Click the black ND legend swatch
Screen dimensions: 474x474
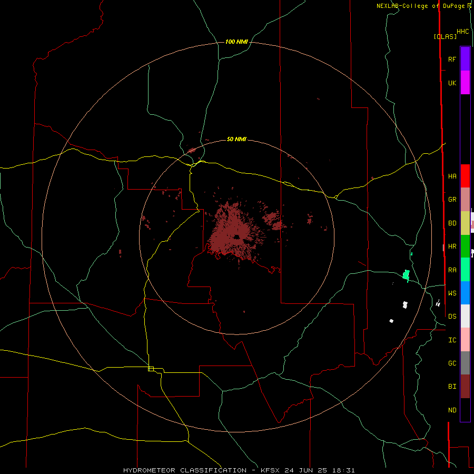point(465,410)
